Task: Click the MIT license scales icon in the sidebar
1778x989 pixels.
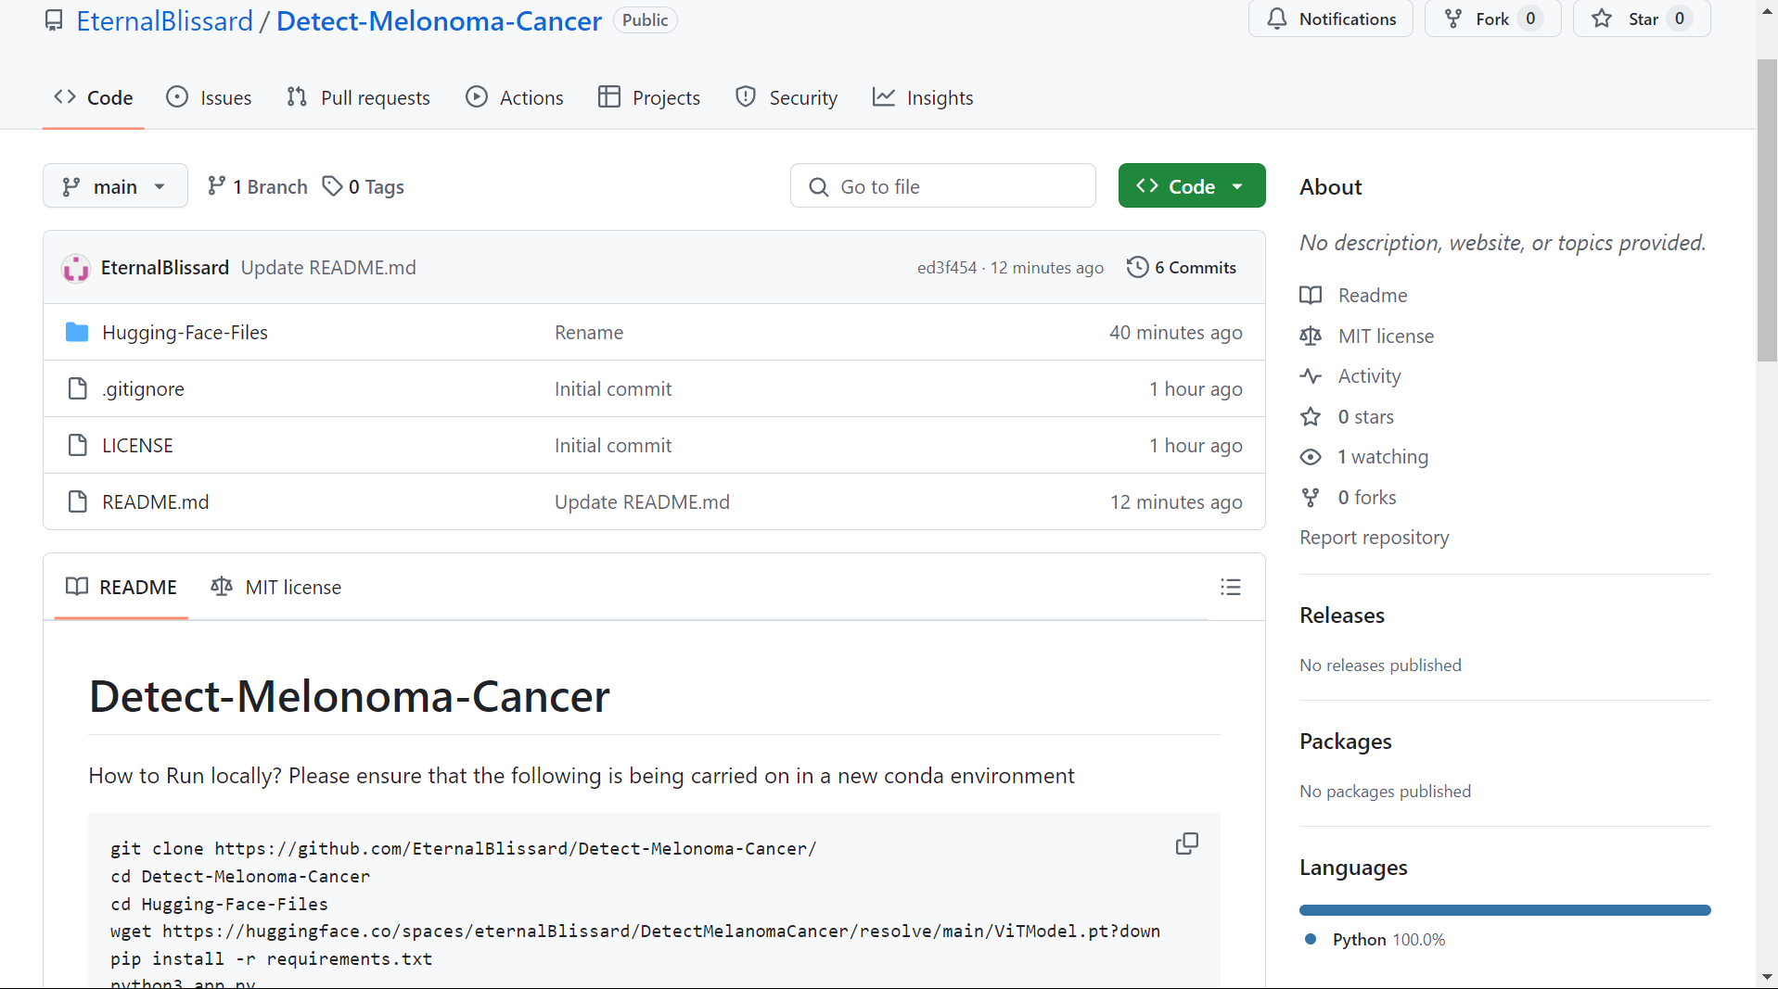Action: tap(1310, 336)
